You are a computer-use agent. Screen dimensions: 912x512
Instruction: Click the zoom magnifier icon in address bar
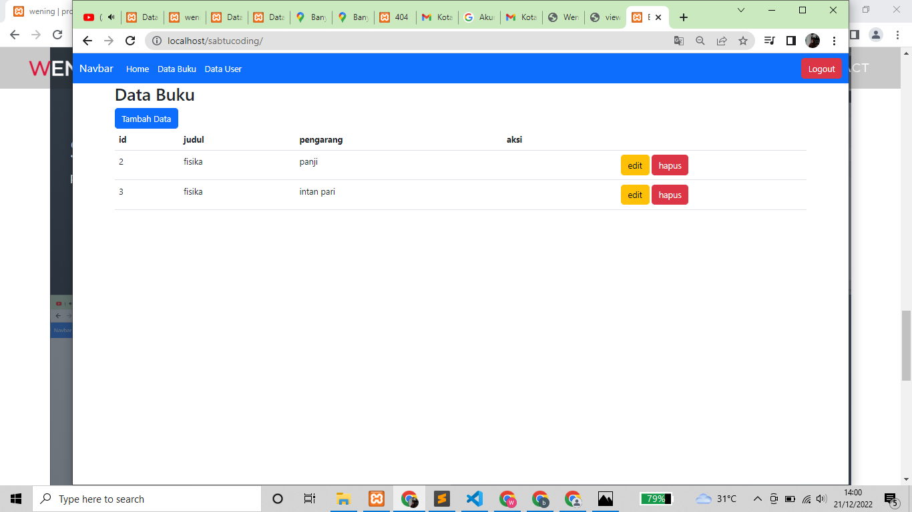click(700, 41)
